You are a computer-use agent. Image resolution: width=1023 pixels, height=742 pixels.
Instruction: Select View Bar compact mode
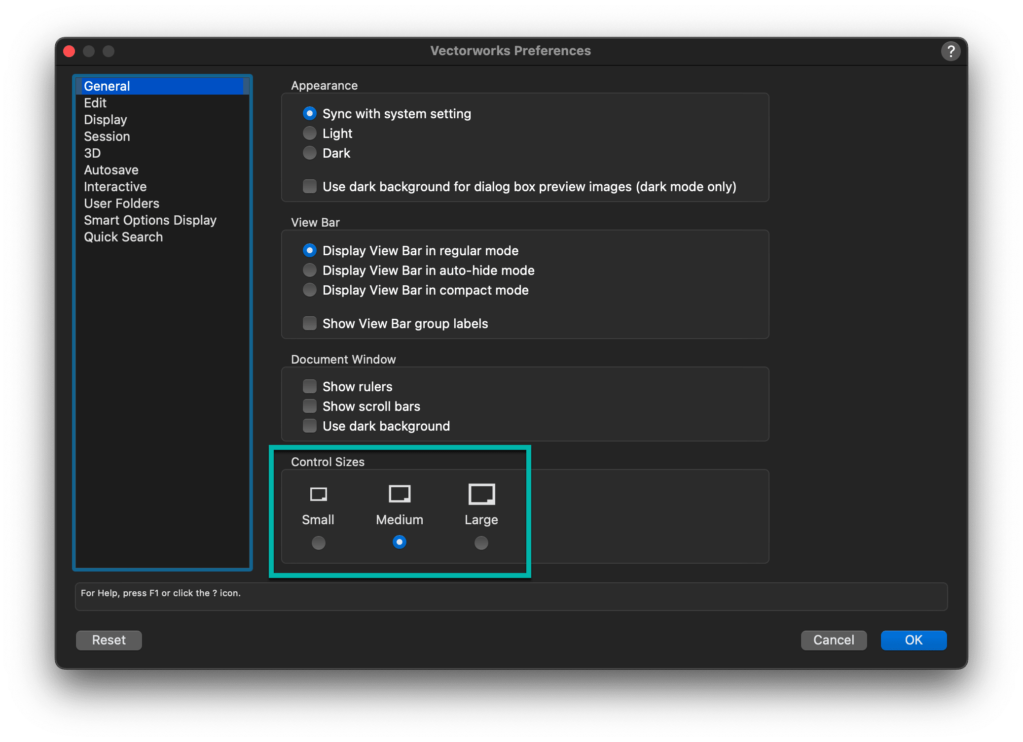[x=310, y=290]
